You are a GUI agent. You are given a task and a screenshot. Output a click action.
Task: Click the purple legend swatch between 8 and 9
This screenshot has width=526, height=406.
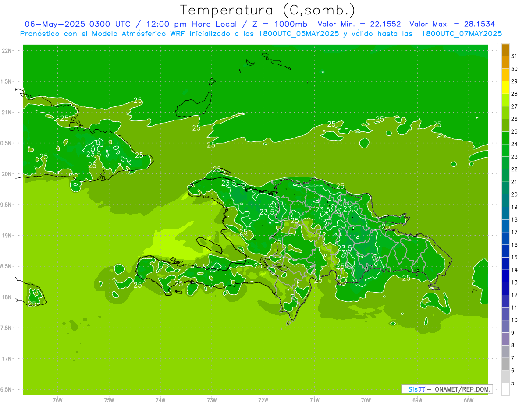tap(505, 339)
